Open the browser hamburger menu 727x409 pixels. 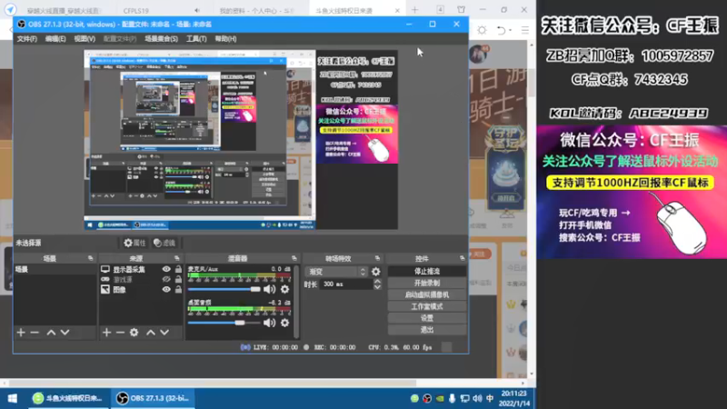[525, 31]
